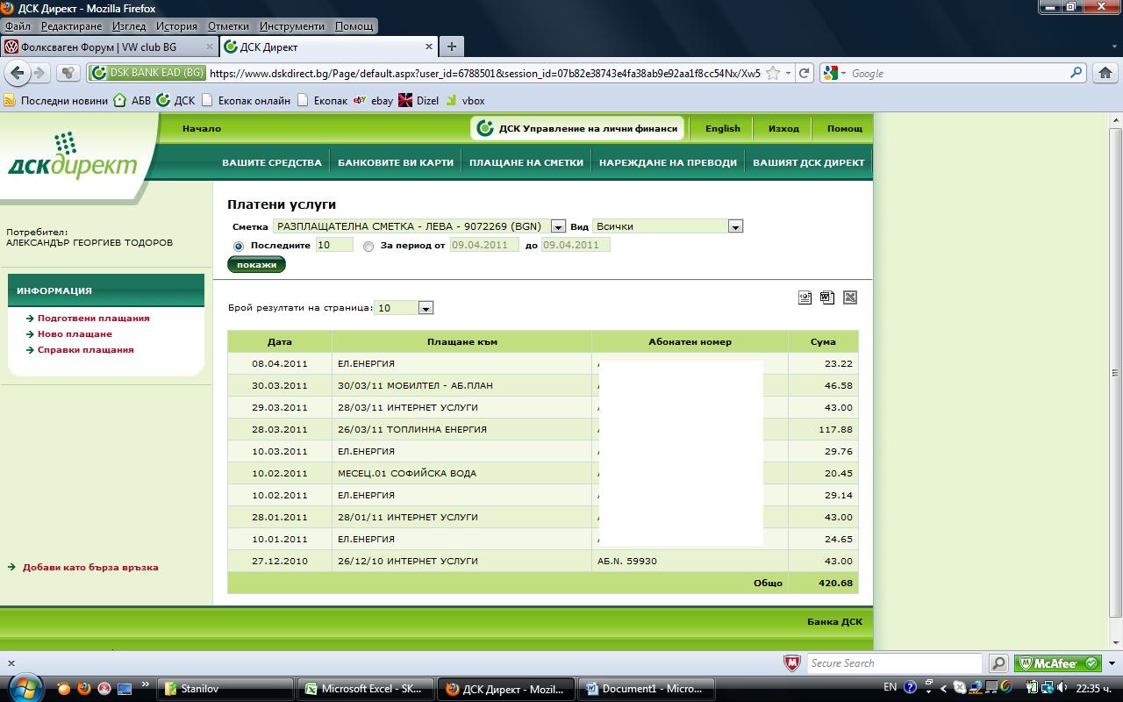Image resolution: width=1123 pixels, height=702 pixels.
Task: Open the Отметки menu in the menu bar
Action: (x=228, y=26)
